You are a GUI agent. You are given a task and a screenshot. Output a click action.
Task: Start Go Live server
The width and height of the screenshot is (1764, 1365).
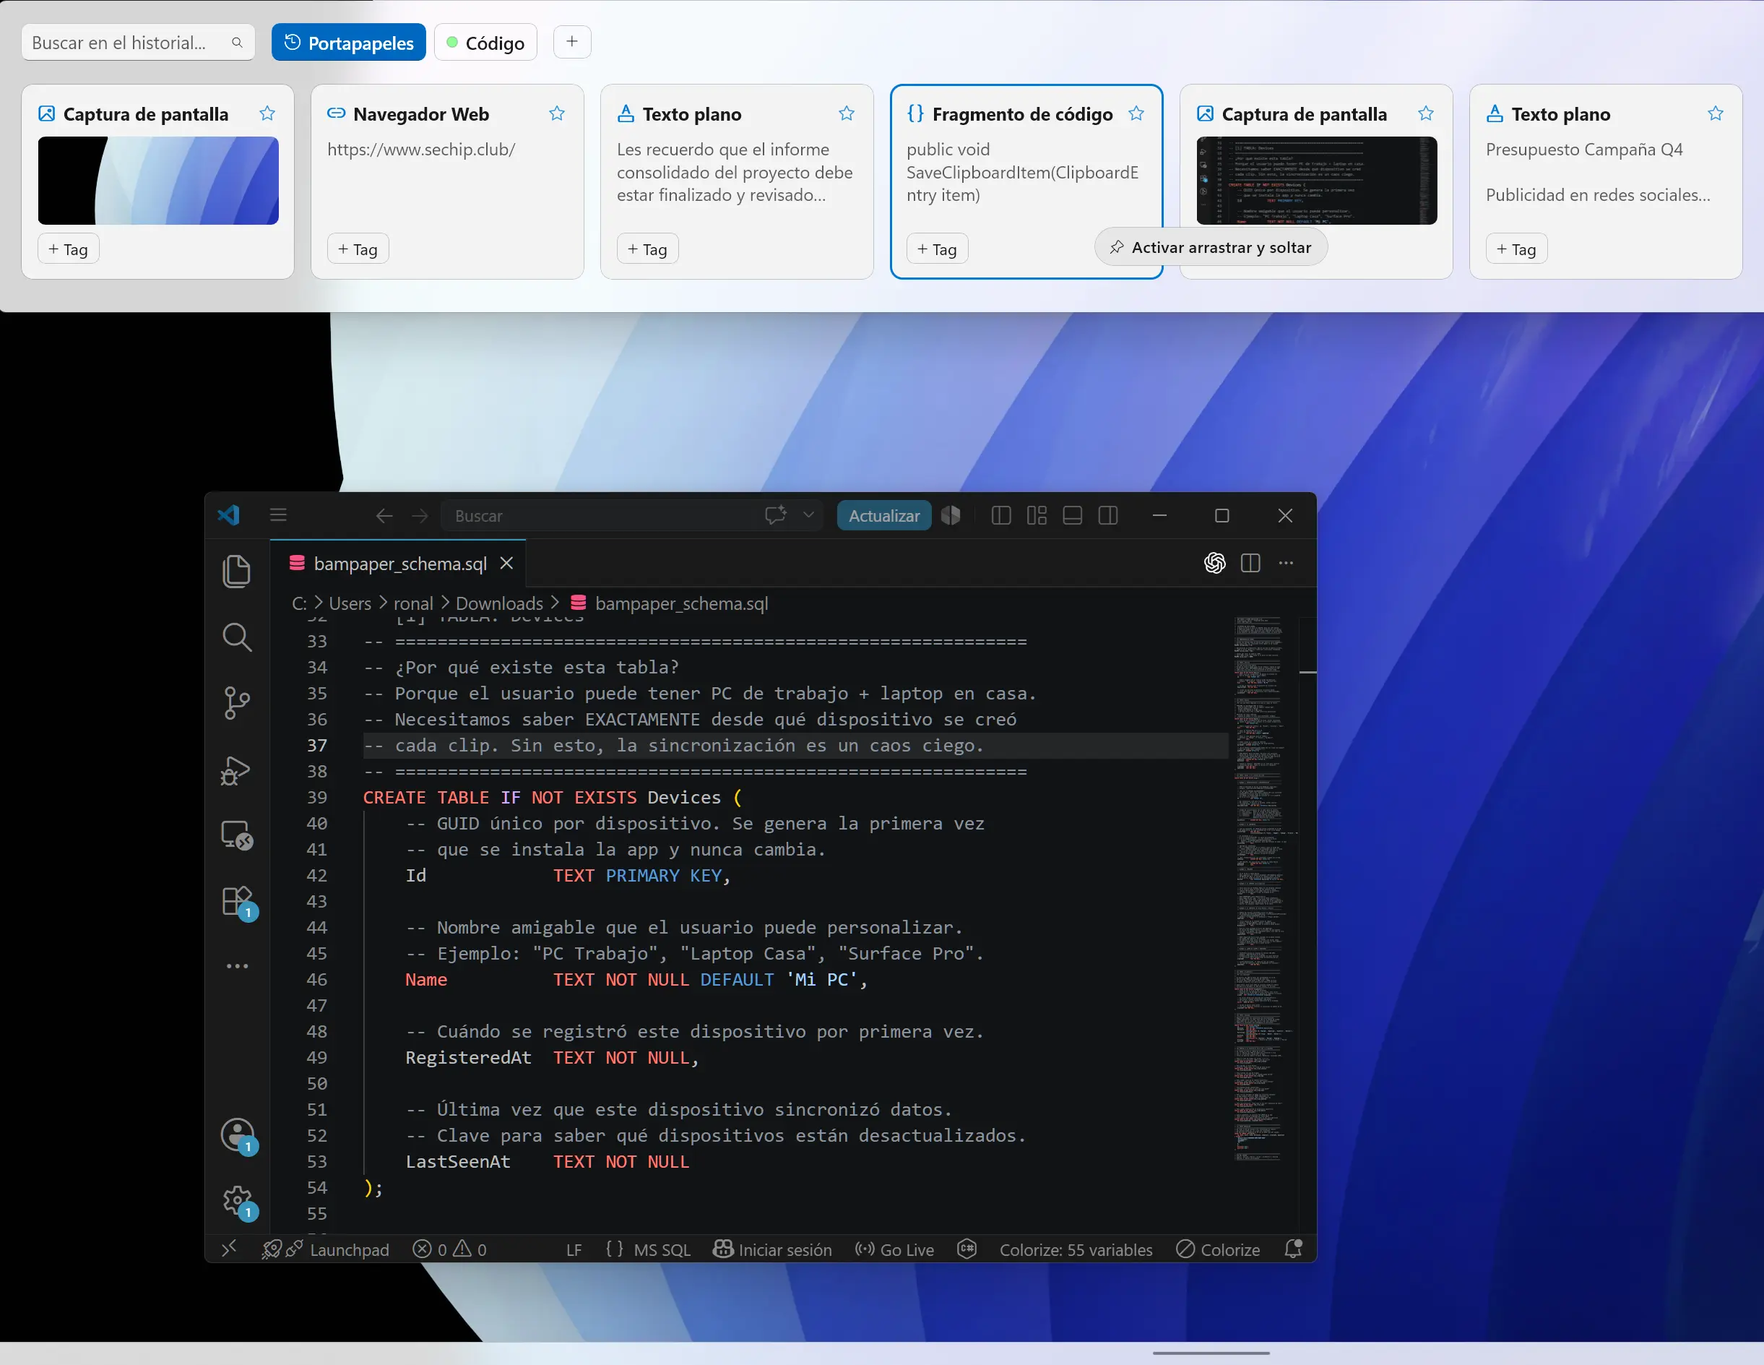pos(894,1249)
